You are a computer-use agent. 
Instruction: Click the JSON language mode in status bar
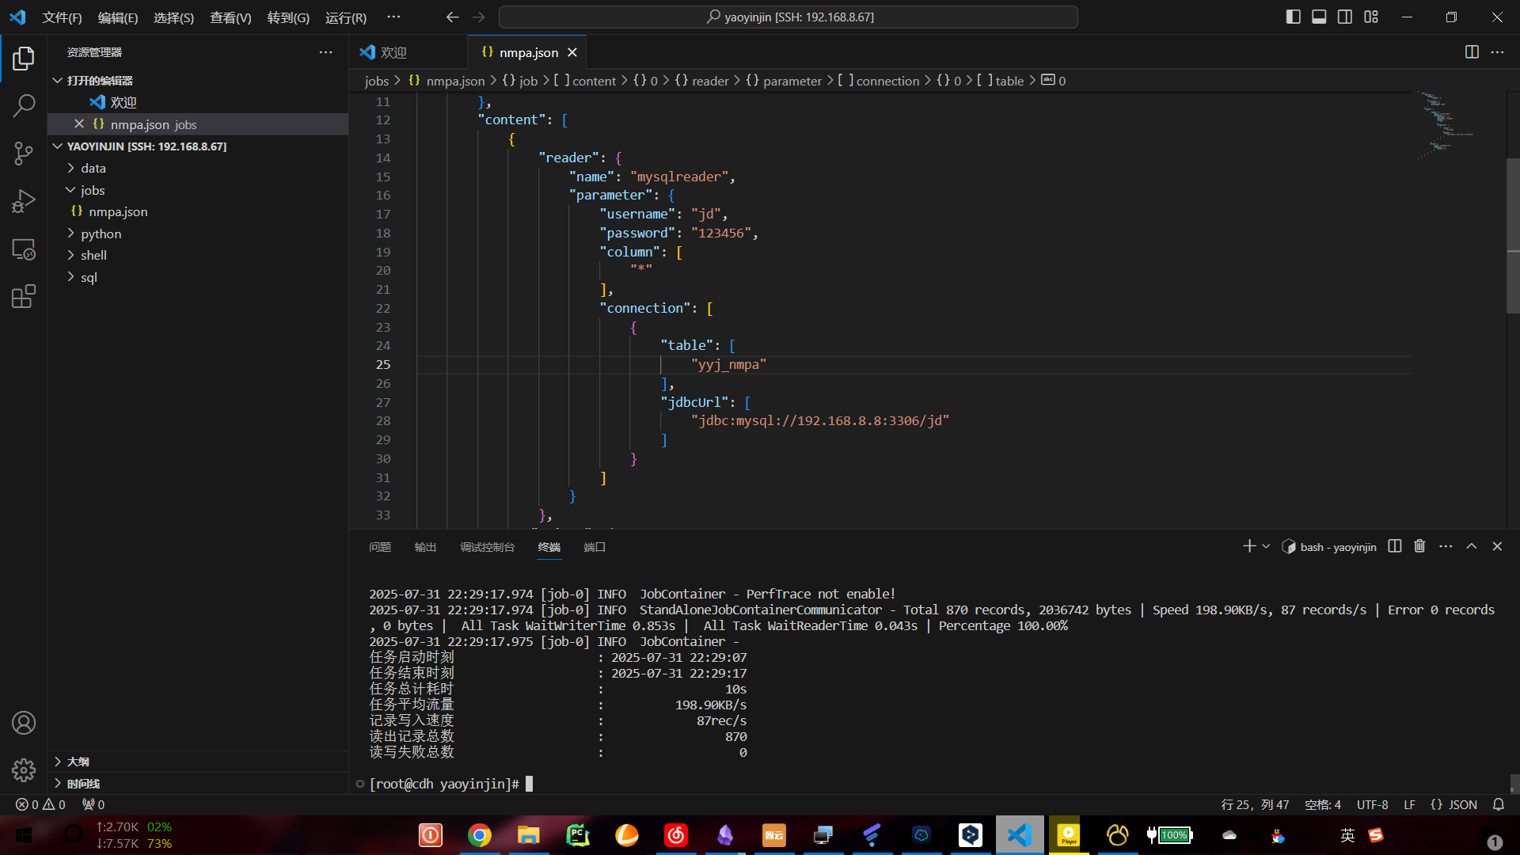pyautogui.click(x=1454, y=804)
